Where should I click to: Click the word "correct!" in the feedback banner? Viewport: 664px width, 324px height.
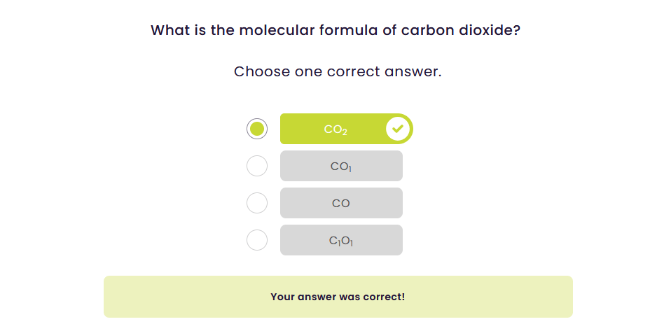pyautogui.click(x=384, y=297)
